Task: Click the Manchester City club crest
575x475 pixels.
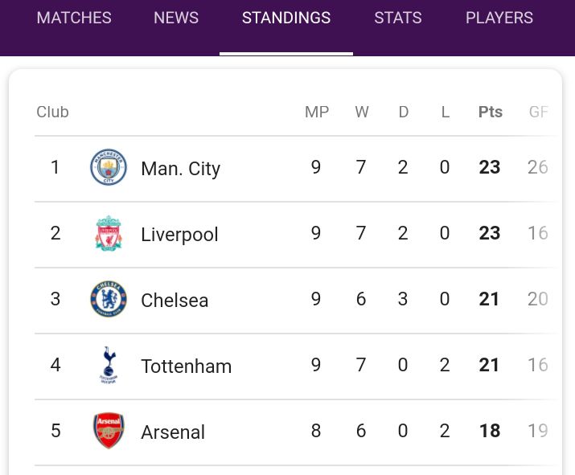Action: (x=109, y=167)
